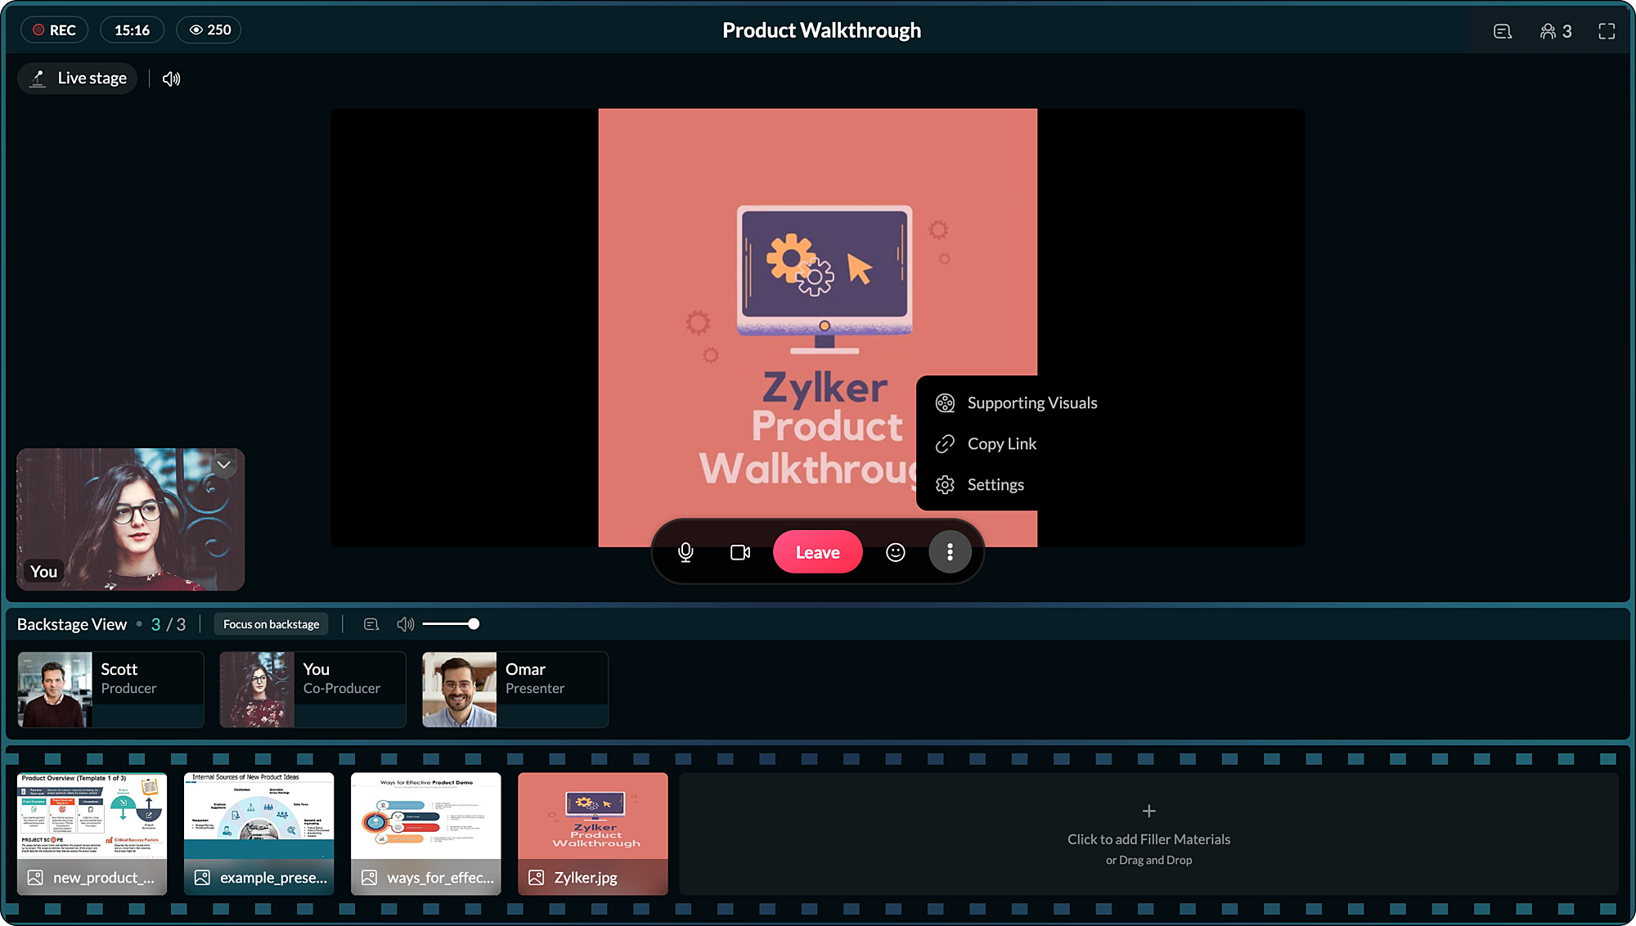1636x926 pixels.
Task: Open the participants list showing 3
Action: pos(1556,31)
